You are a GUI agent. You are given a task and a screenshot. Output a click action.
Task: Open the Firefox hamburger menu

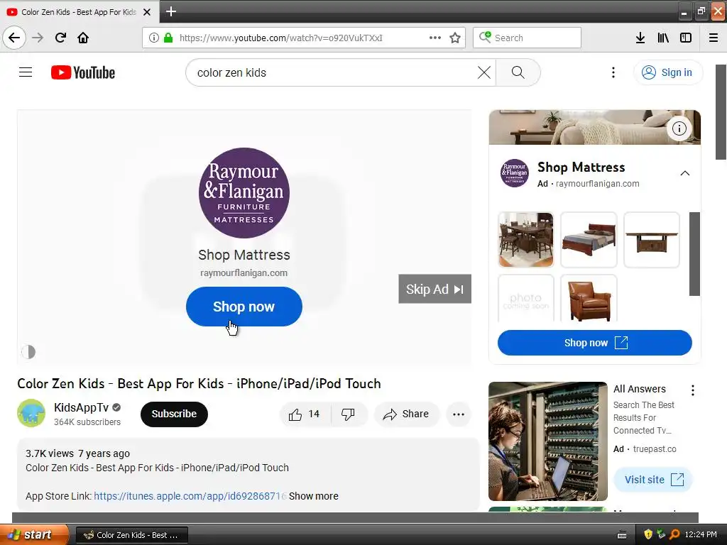tap(714, 38)
